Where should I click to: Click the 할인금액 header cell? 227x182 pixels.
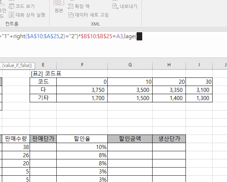point(130,139)
